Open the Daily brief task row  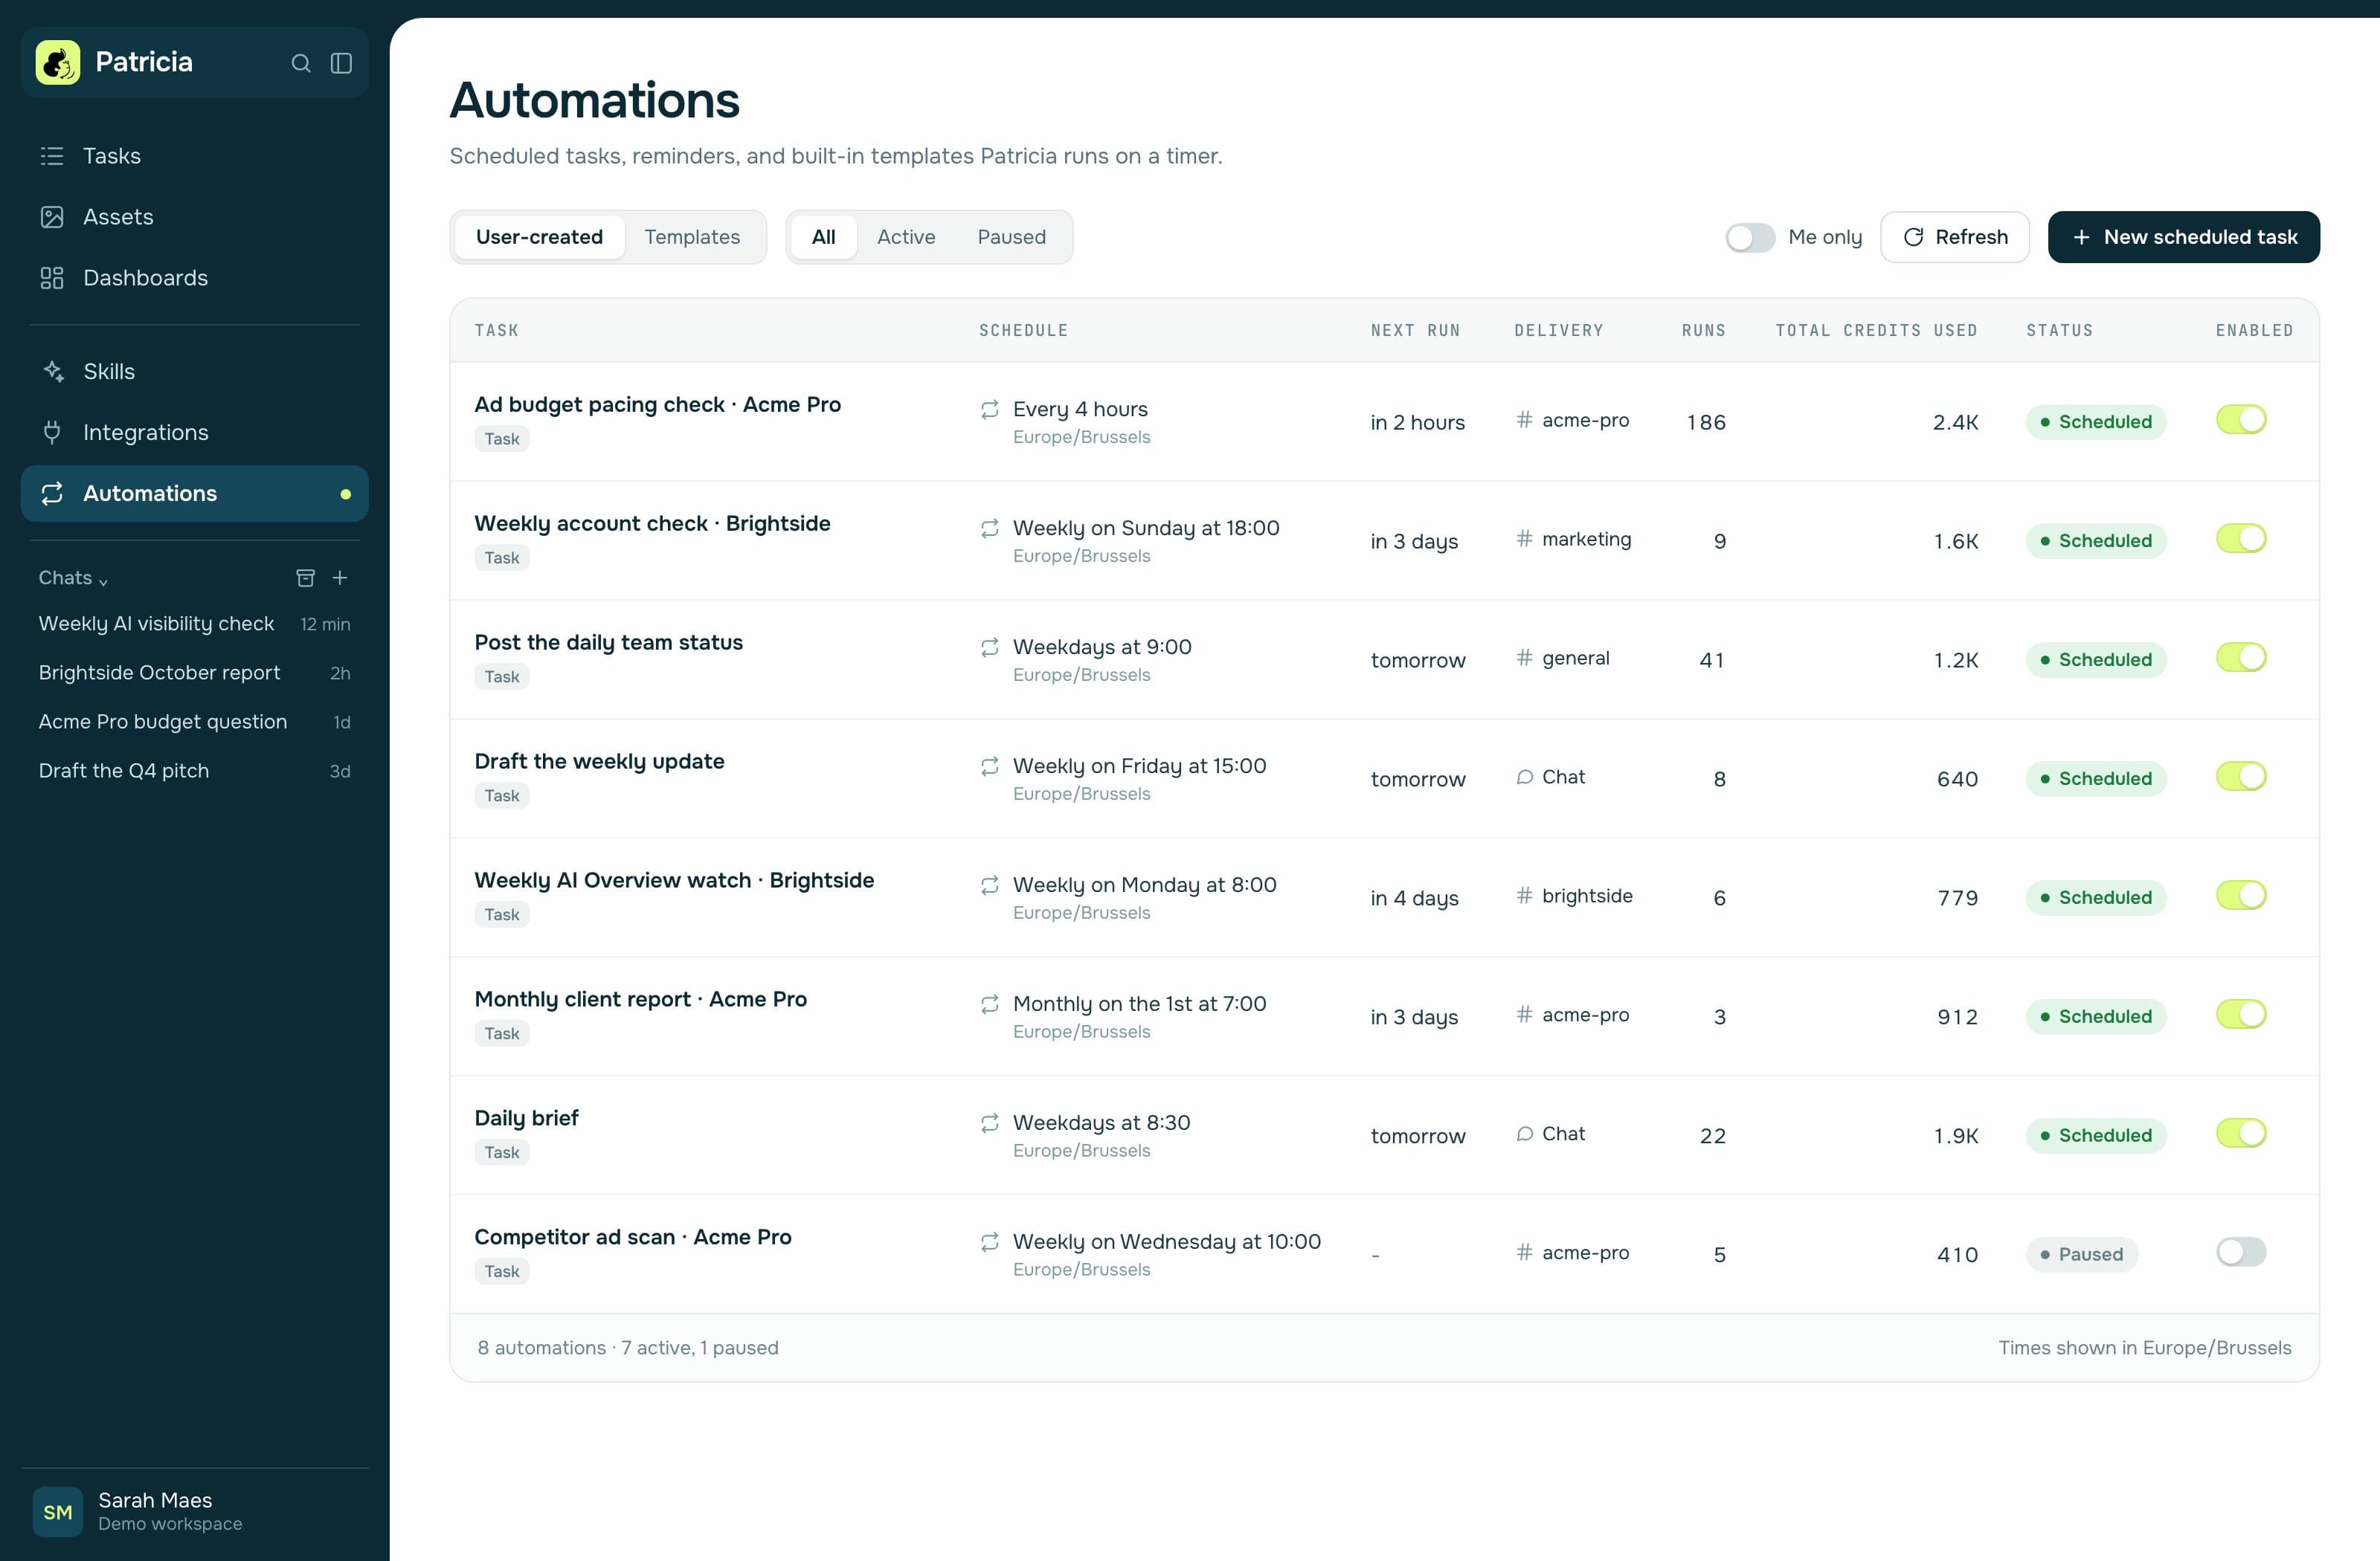coord(1384,1135)
